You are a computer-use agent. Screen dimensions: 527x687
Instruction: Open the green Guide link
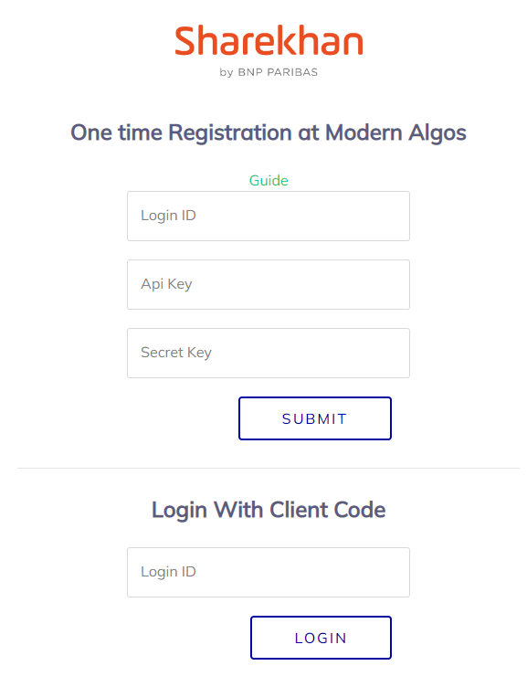tap(269, 181)
